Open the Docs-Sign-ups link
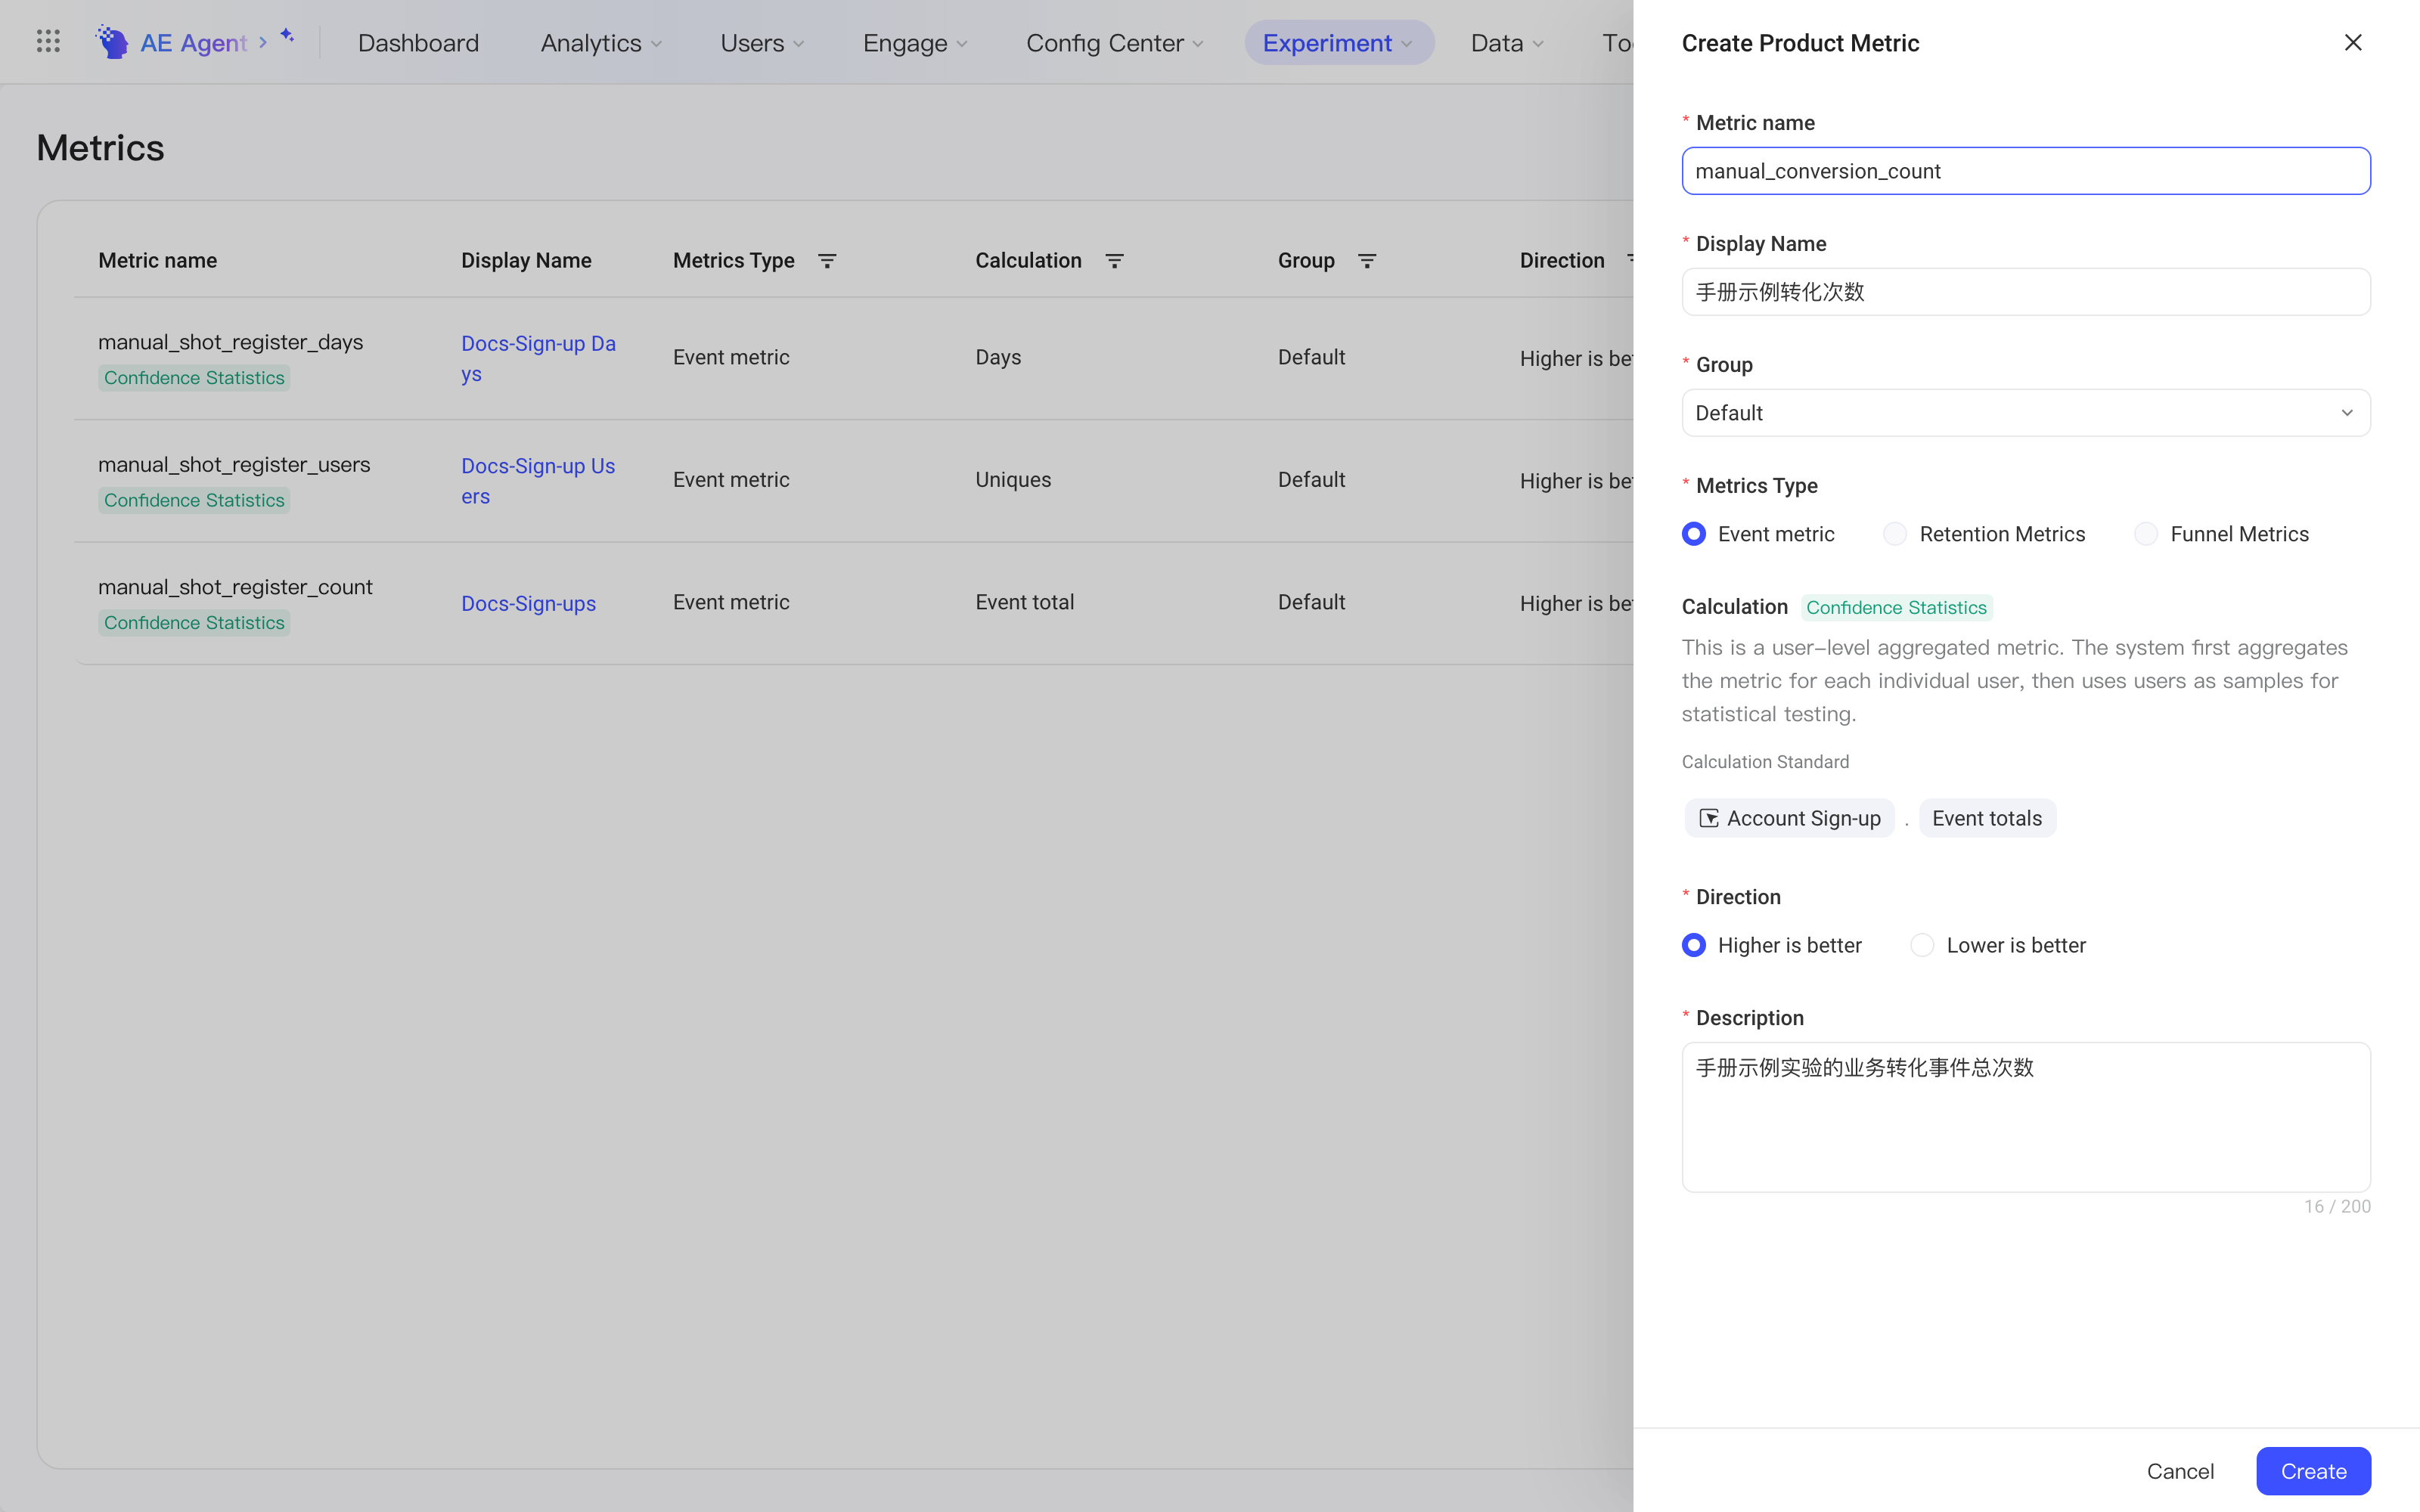This screenshot has width=2420, height=1512. coord(528,604)
